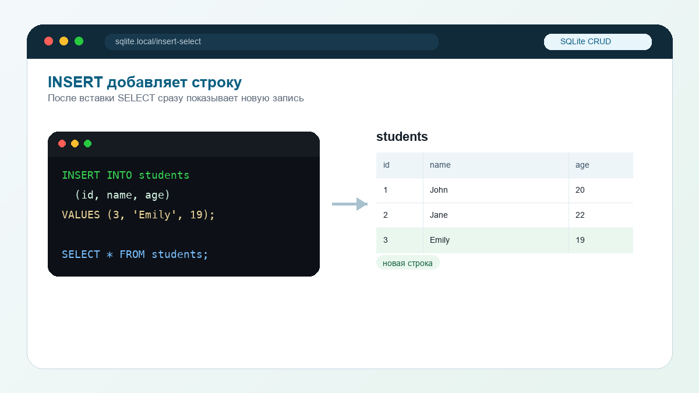This screenshot has width=699, height=393.
Task: Click the green dot on code window
Action: point(88,144)
